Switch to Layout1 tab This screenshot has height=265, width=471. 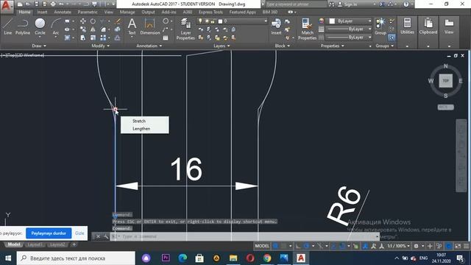tap(35, 244)
